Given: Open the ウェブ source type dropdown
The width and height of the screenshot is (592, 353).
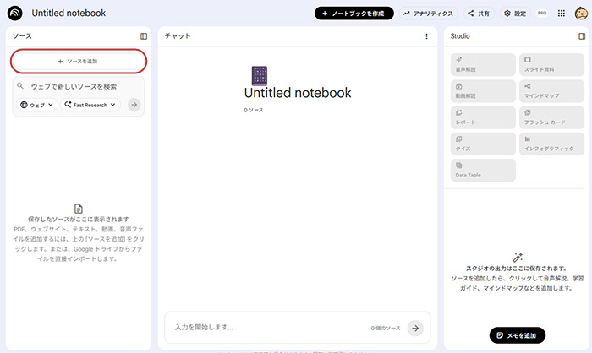Looking at the screenshot, I should pyautogui.click(x=36, y=105).
